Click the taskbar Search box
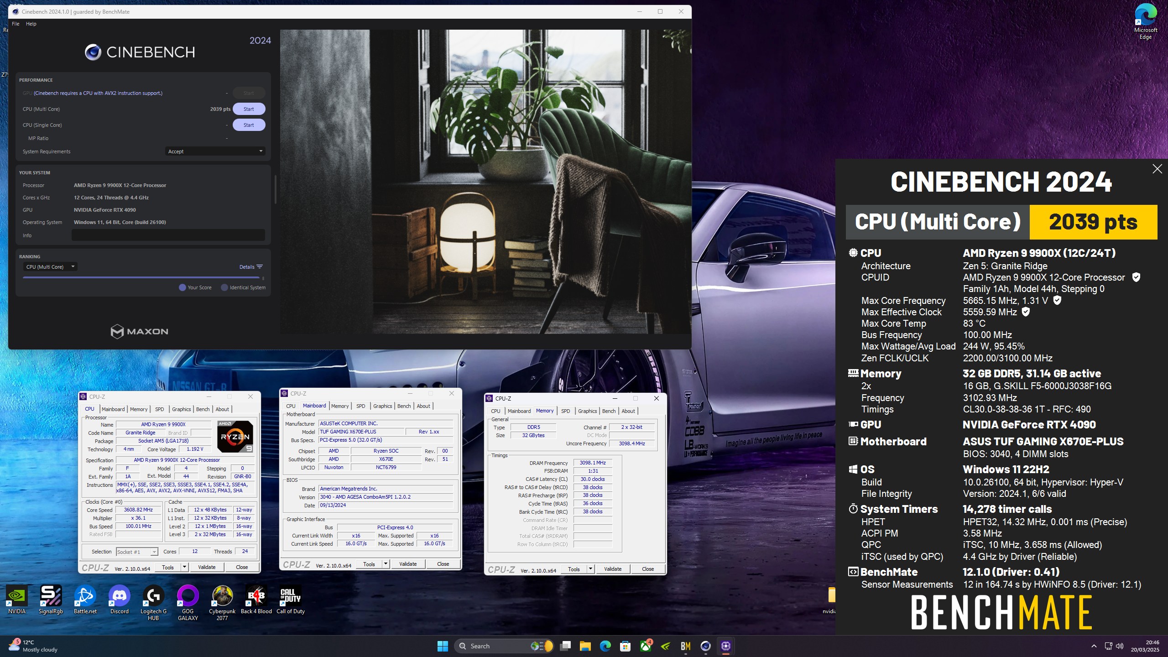 [504, 646]
